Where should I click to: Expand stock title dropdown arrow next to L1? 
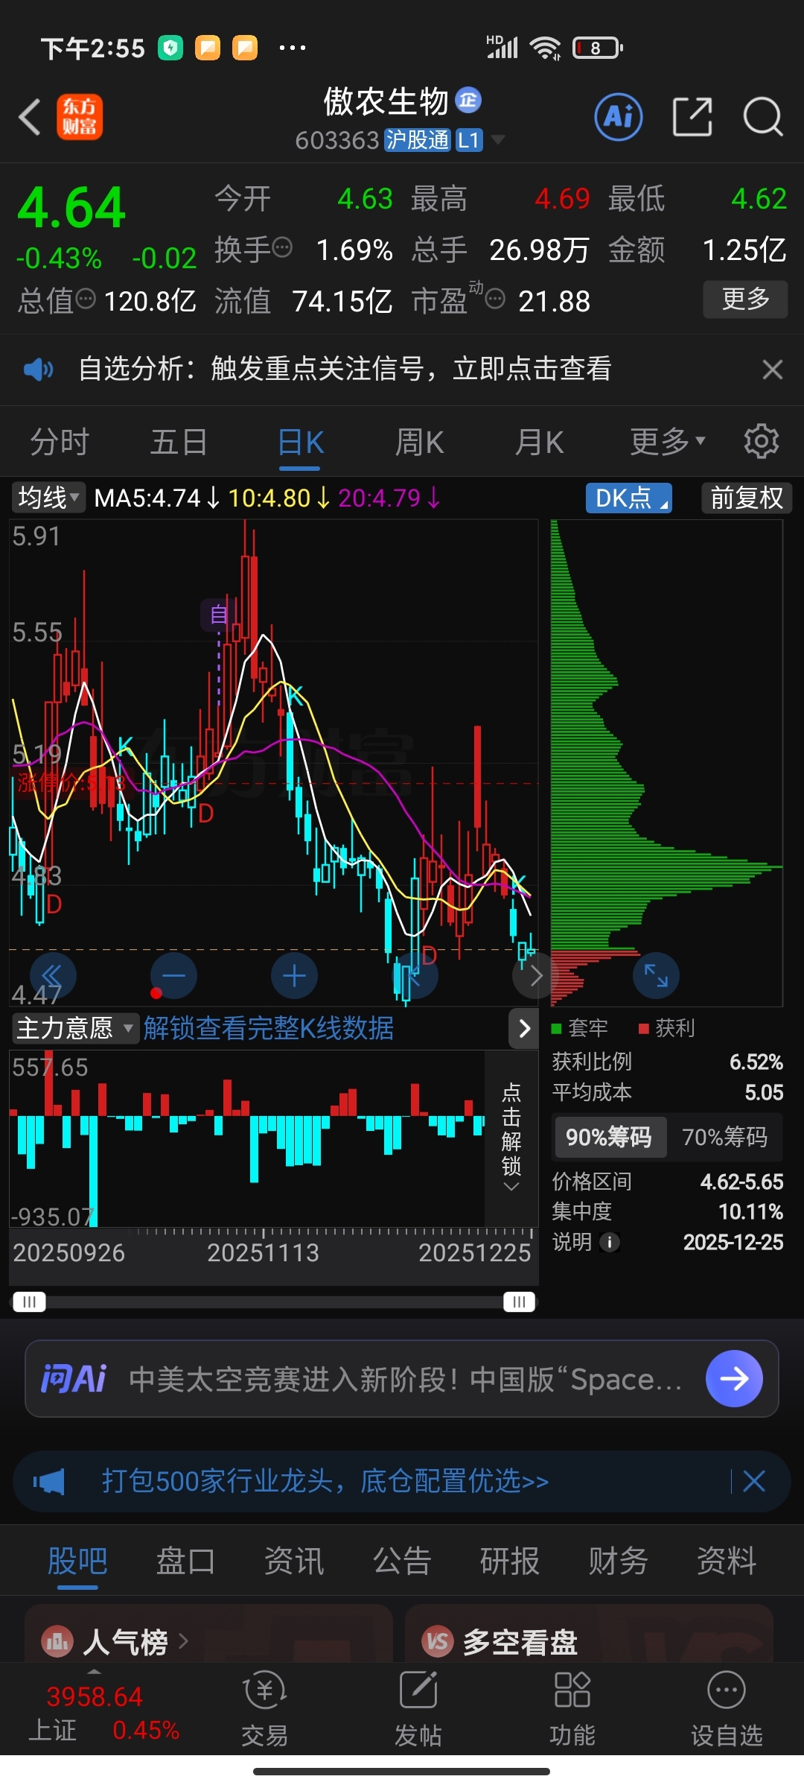[498, 139]
